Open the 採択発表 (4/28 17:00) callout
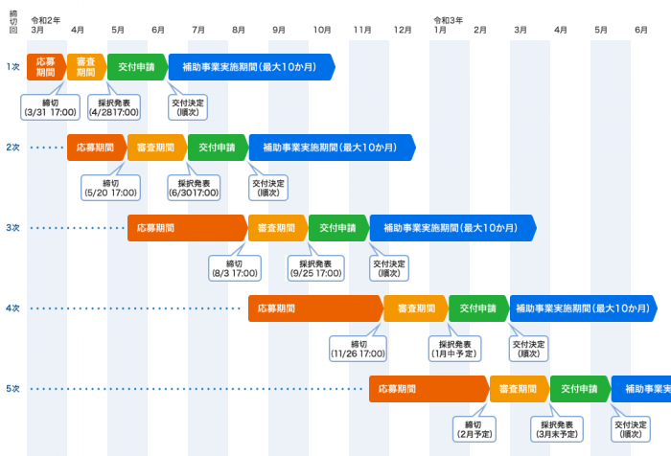 114,106
